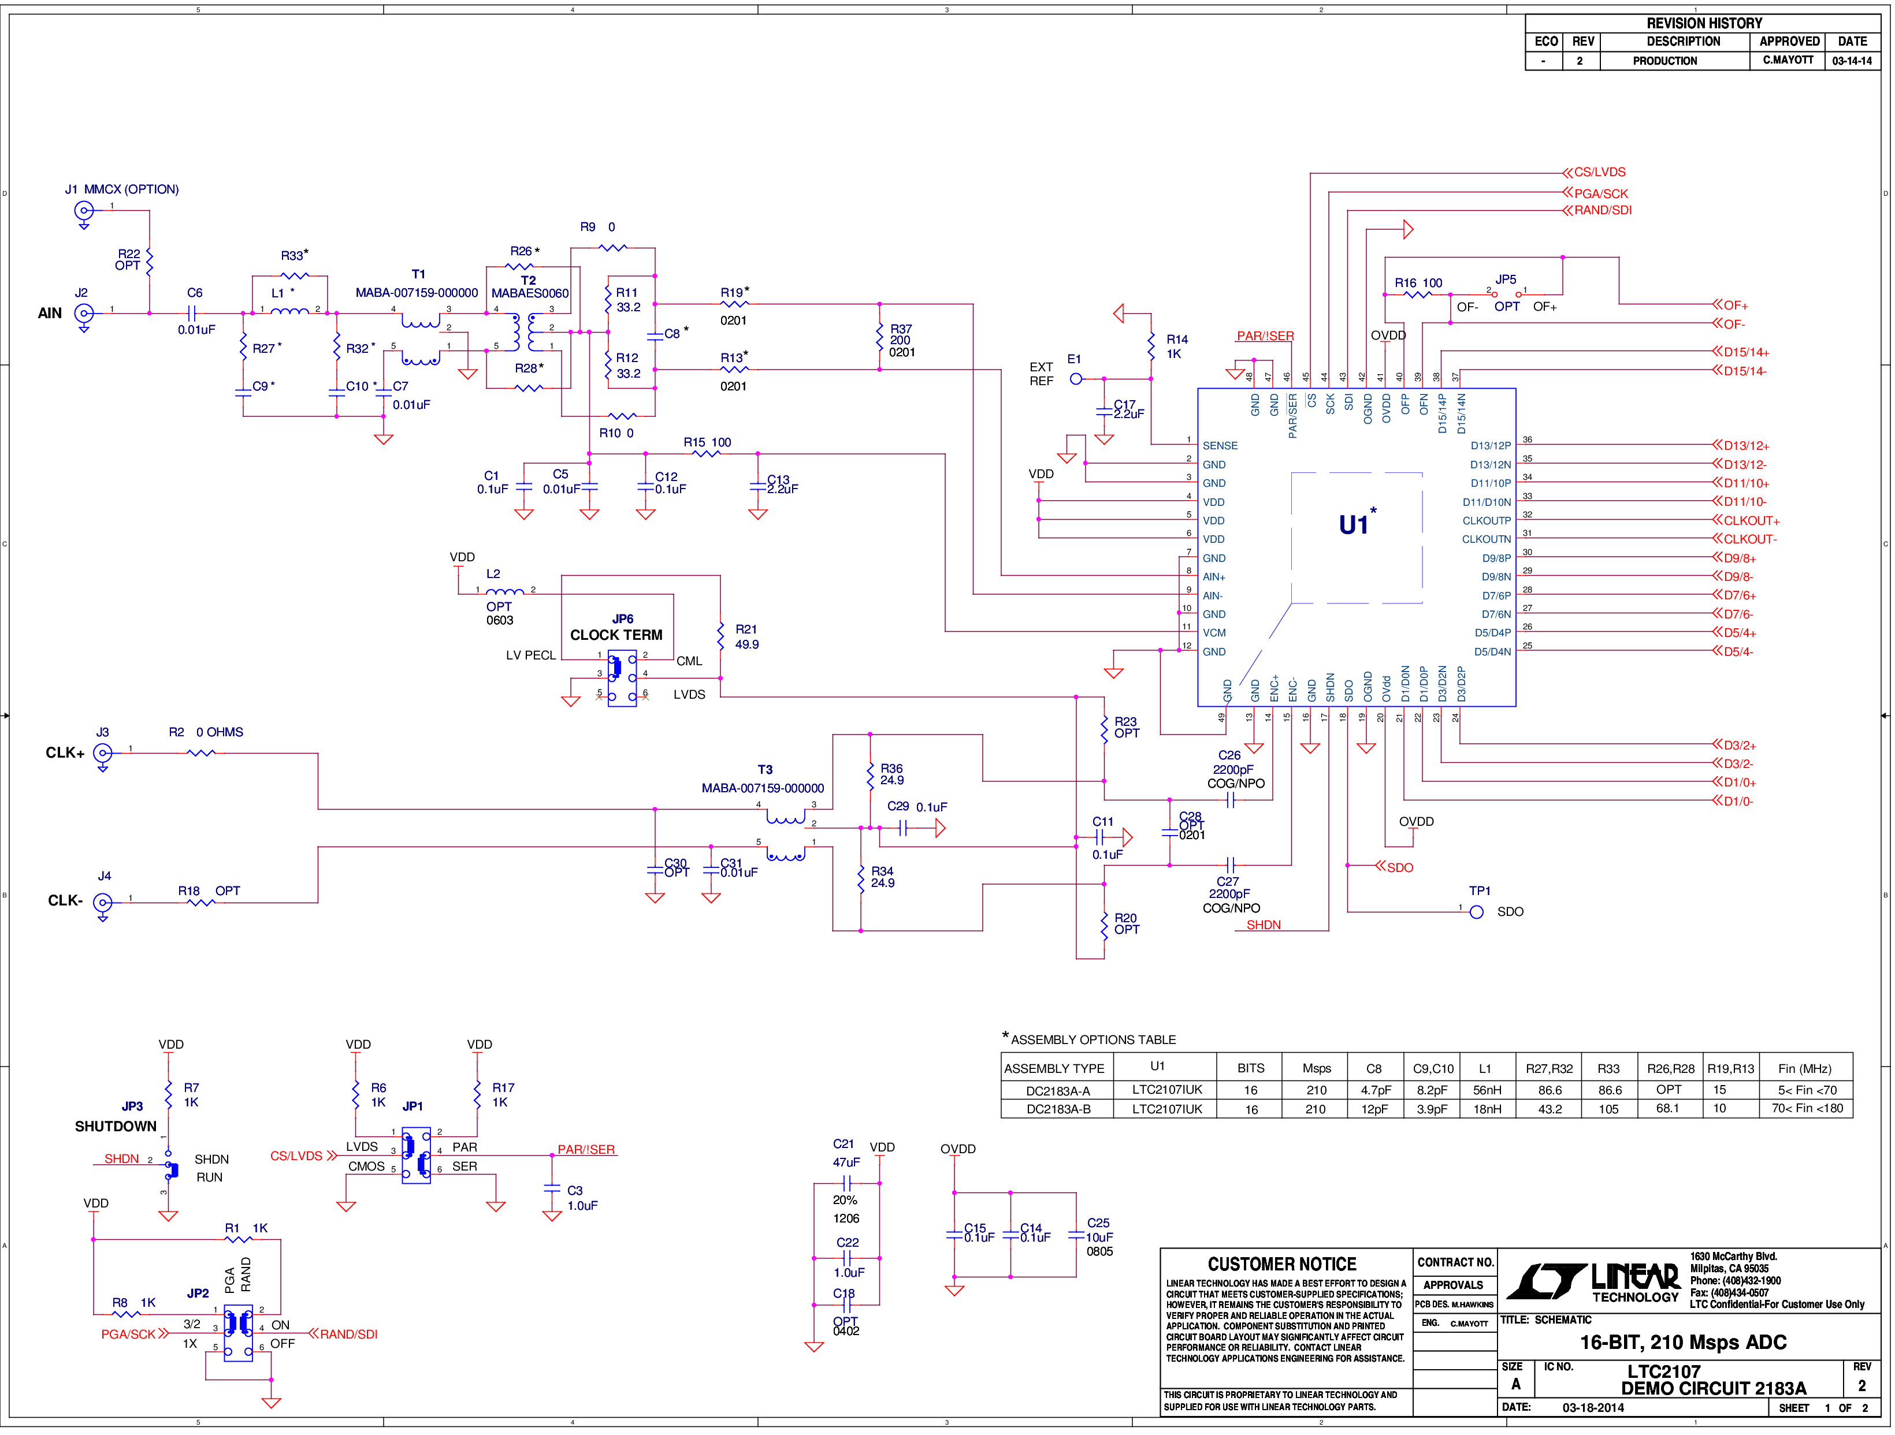Click the D15/14+ output port label
This screenshot has height=1435, width=1895.
[1741, 352]
